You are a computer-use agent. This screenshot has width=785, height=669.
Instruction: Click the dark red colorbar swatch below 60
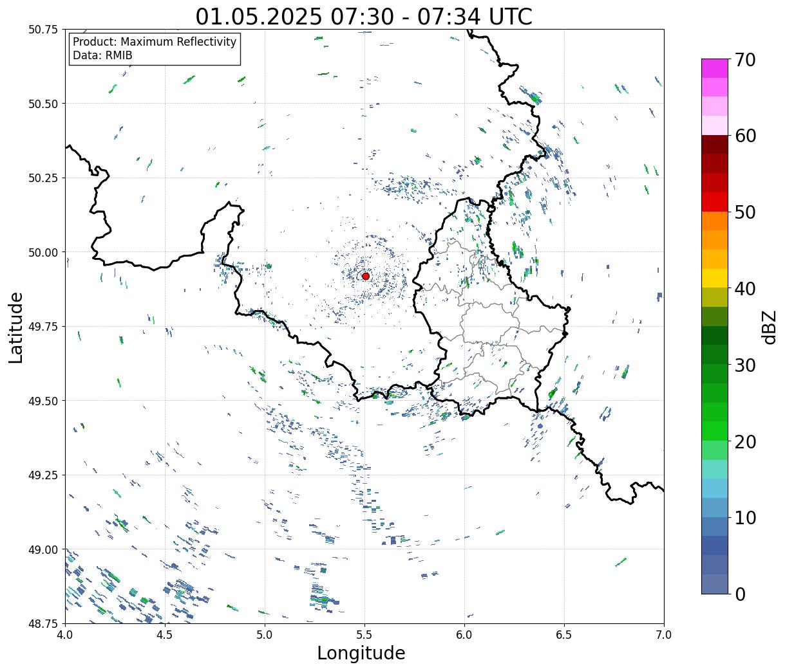pos(715,145)
